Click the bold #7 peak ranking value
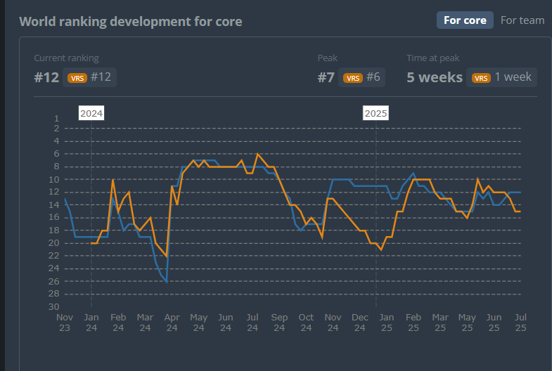Screen dimensions: 552x371 [326, 77]
